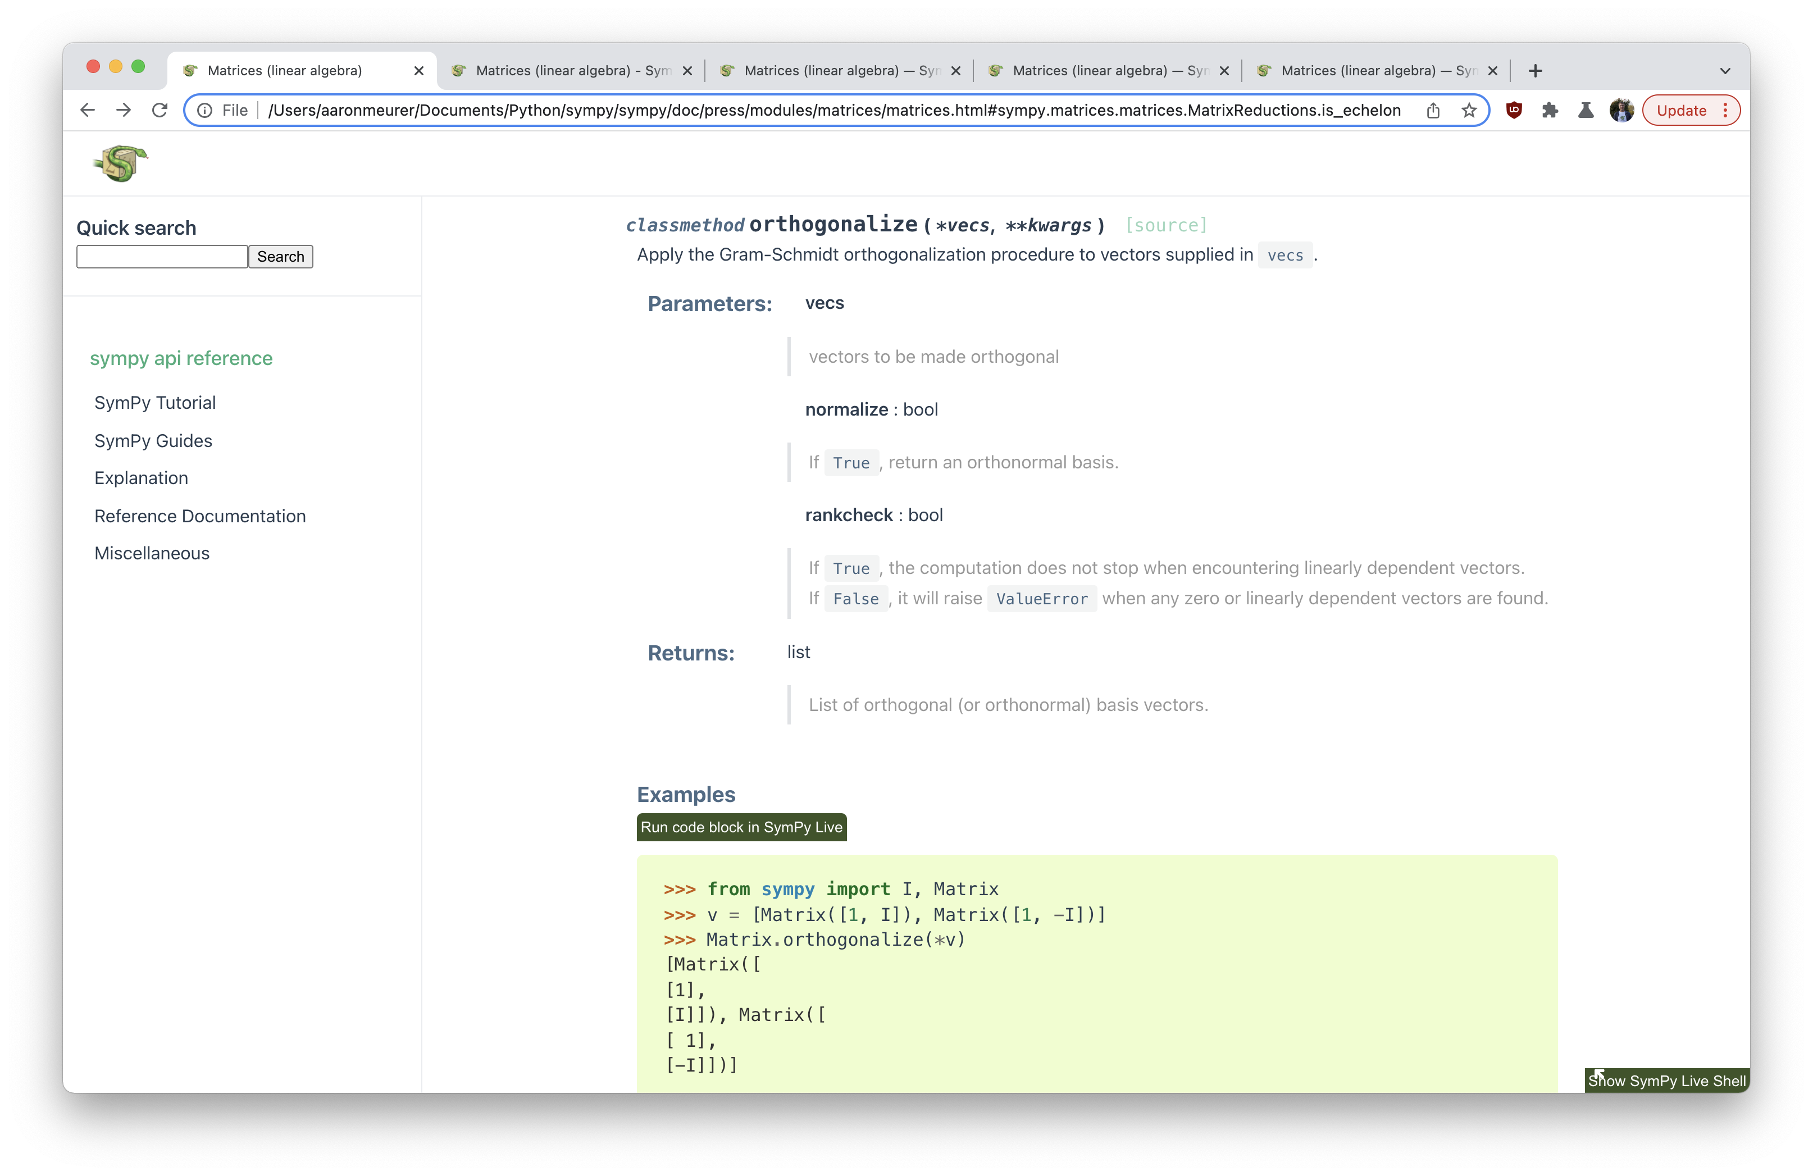The image size is (1813, 1176).
Task: Click the file info icon in address bar
Action: pyautogui.click(x=204, y=110)
